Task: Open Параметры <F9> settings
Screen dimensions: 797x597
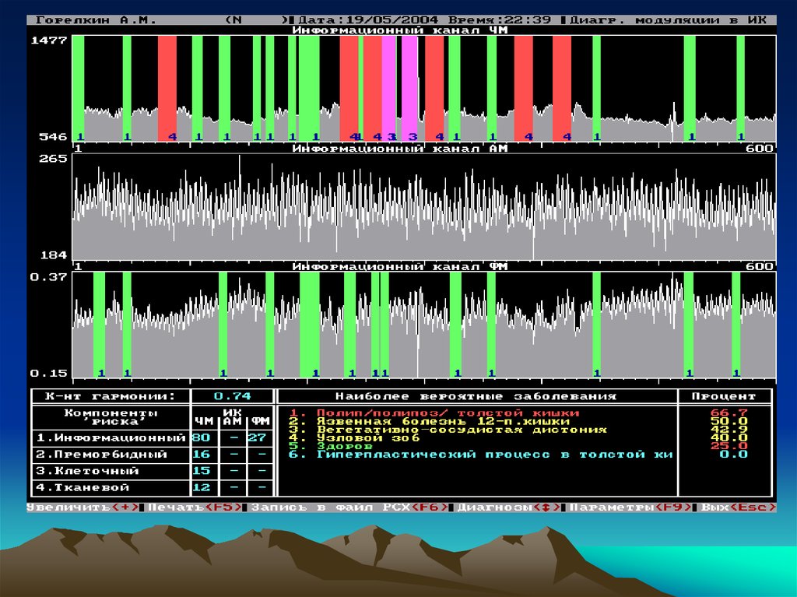Action: coord(630,507)
